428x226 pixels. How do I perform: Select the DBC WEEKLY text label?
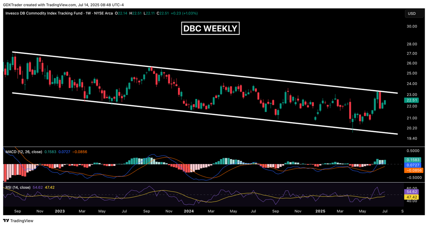click(x=210, y=28)
